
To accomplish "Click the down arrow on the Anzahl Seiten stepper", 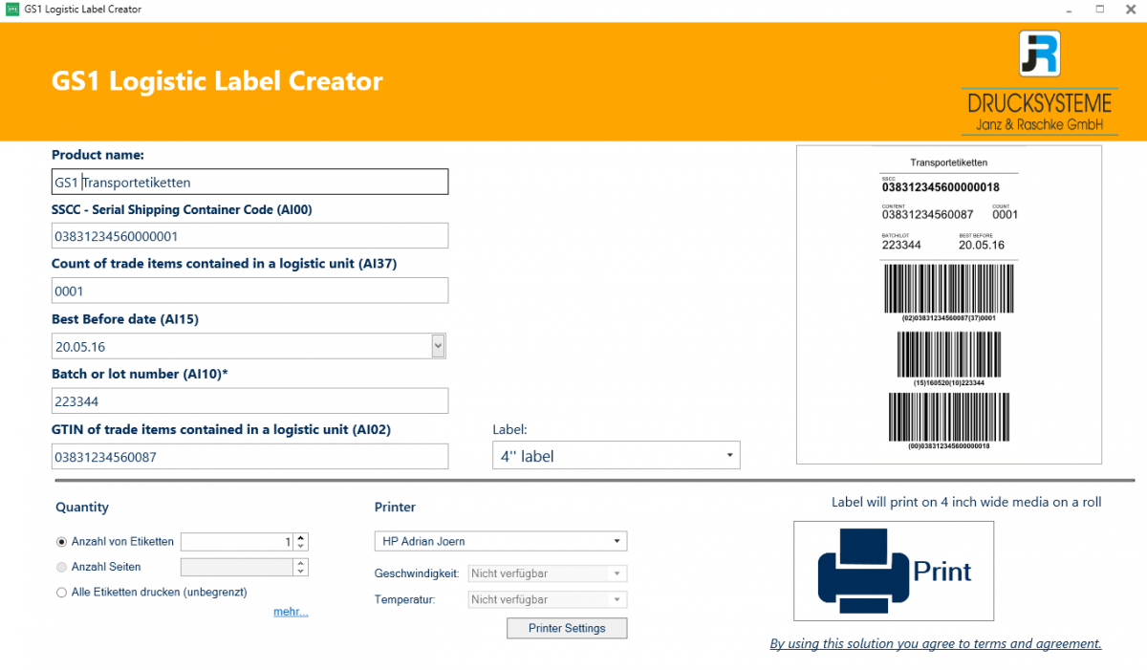I will pyautogui.click(x=302, y=571).
